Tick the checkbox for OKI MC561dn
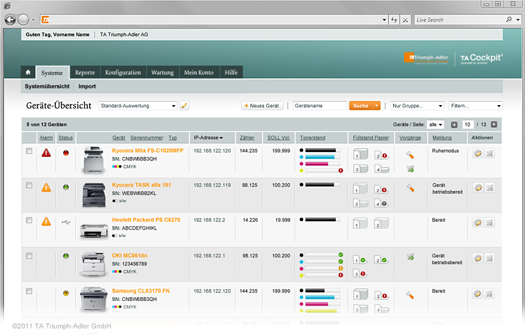The height and width of the screenshot is (334, 525). coord(29,256)
